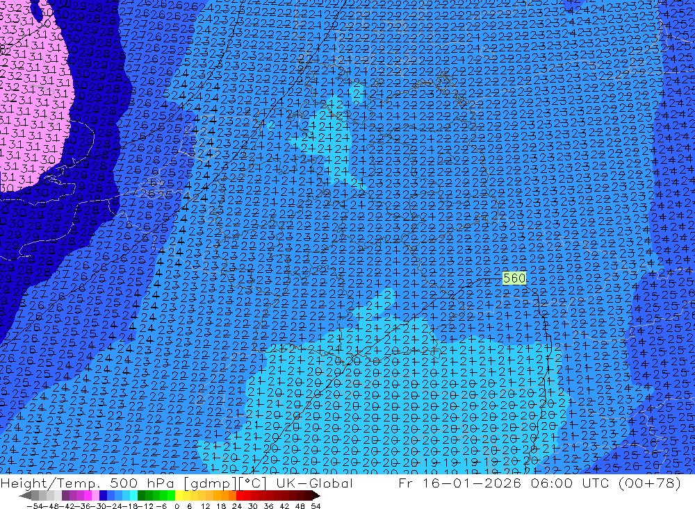Click the legend value '54'
The height and width of the screenshot is (509, 695).
click(x=316, y=506)
